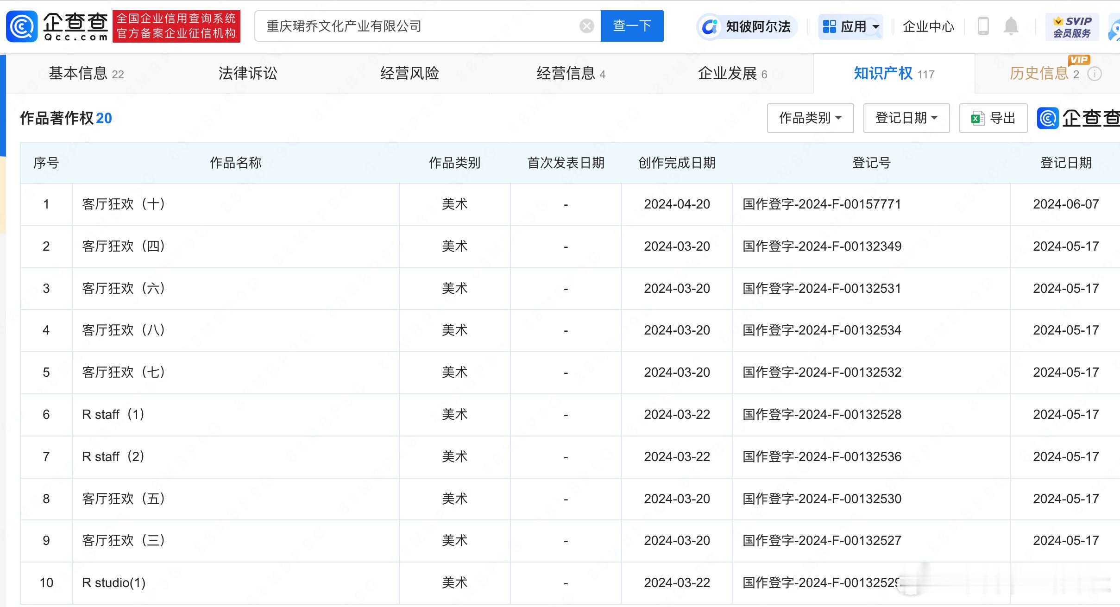The height and width of the screenshot is (607, 1120).
Task: Click registration number 国作登字-2024-F-00132531
Action: pos(822,289)
